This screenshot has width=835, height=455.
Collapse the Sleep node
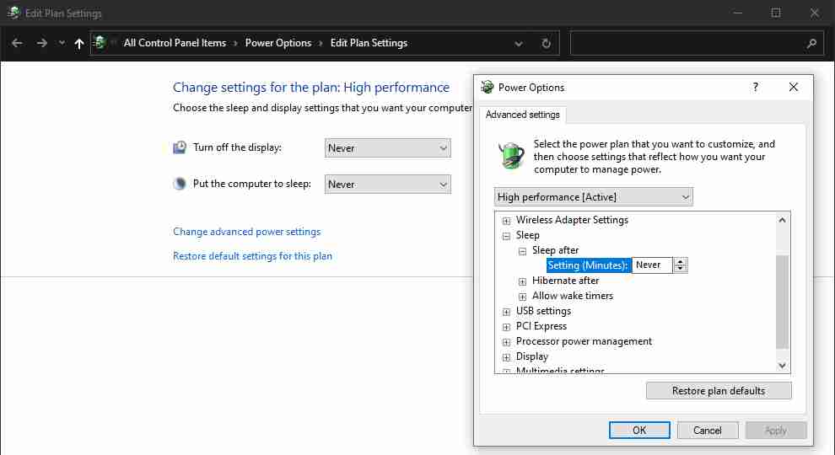point(506,236)
